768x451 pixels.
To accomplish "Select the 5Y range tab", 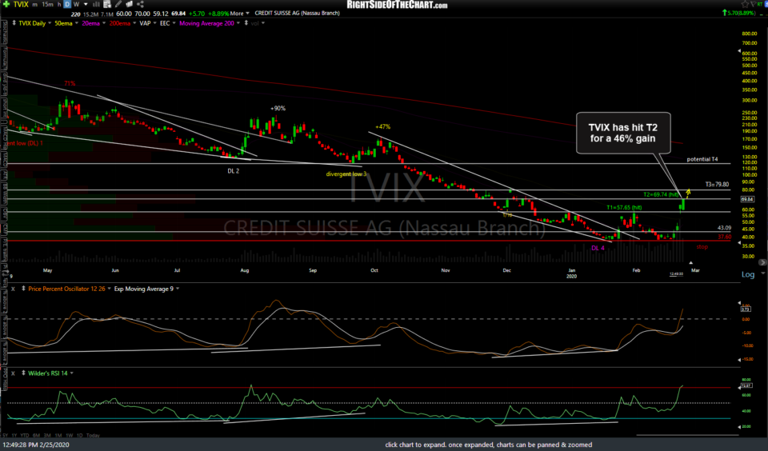I will (6, 435).
